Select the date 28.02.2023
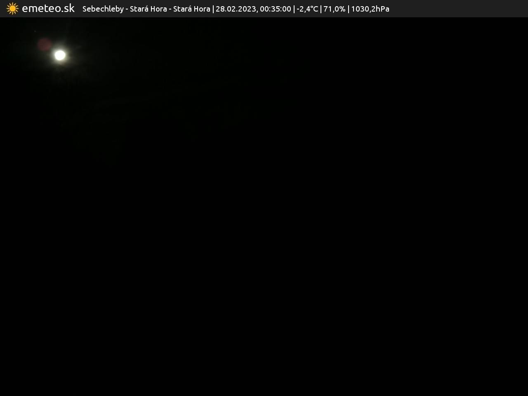528x396 pixels. [236, 9]
